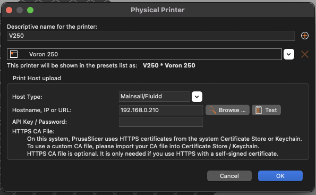
Task: Click the green zoom window button
Action: [30, 10]
